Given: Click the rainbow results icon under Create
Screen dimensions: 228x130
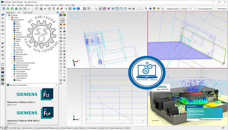Looking at the screenshot, I should pyautogui.click(x=64, y=15).
